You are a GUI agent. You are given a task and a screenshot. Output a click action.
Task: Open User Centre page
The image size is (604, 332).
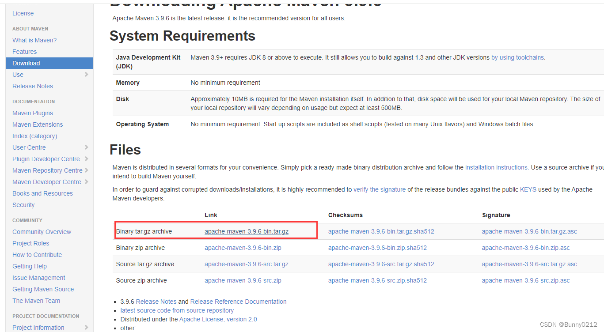click(x=29, y=147)
